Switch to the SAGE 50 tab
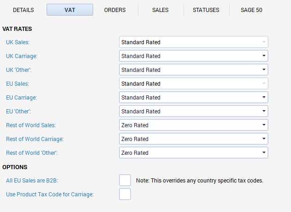 point(251,10)
